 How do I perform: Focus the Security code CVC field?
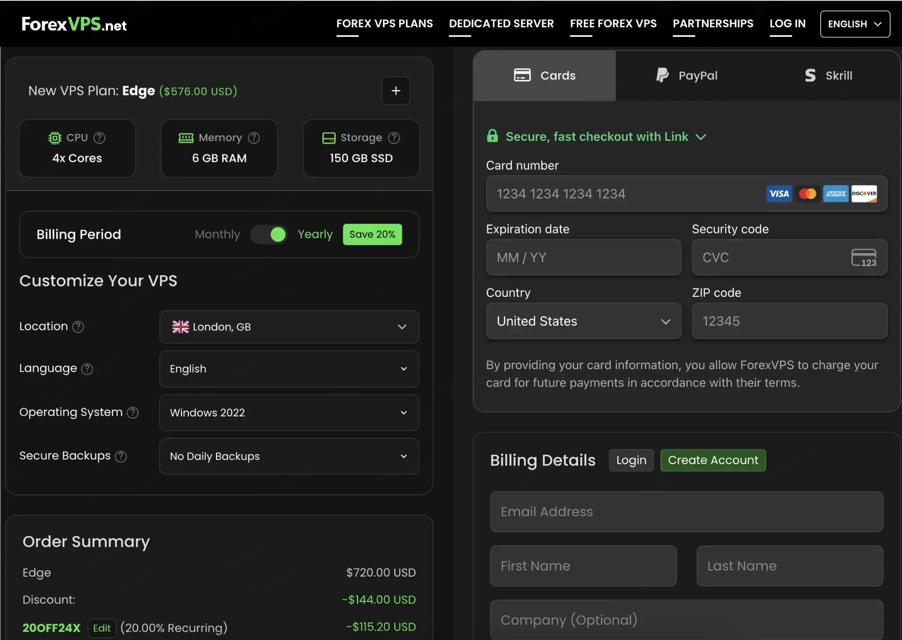789,258
